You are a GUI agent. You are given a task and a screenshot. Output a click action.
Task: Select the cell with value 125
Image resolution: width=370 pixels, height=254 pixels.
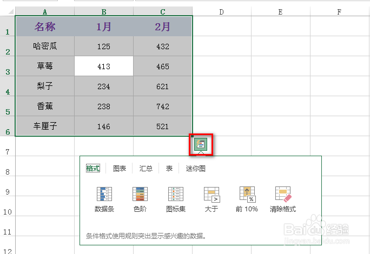tap(104, 46)
